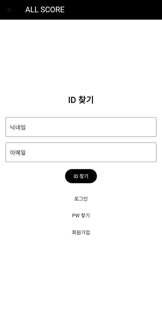Focus the 이메일 email input field
162x314 pixels.
[x=81, y=152]
